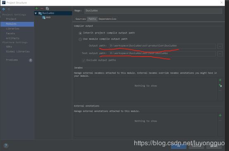Click the Problems count badge

tap(31, 60)
